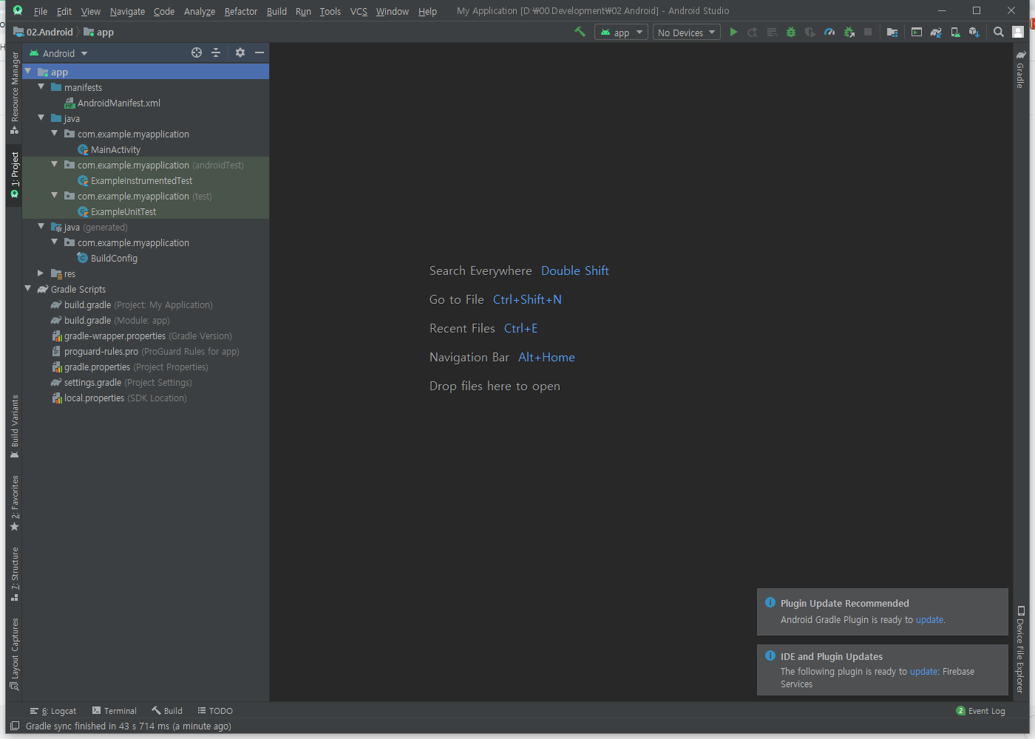This screenshot has width=1035, height=739.
Task: Open the Project panel gear options
Action: click(x=240, y=52)
